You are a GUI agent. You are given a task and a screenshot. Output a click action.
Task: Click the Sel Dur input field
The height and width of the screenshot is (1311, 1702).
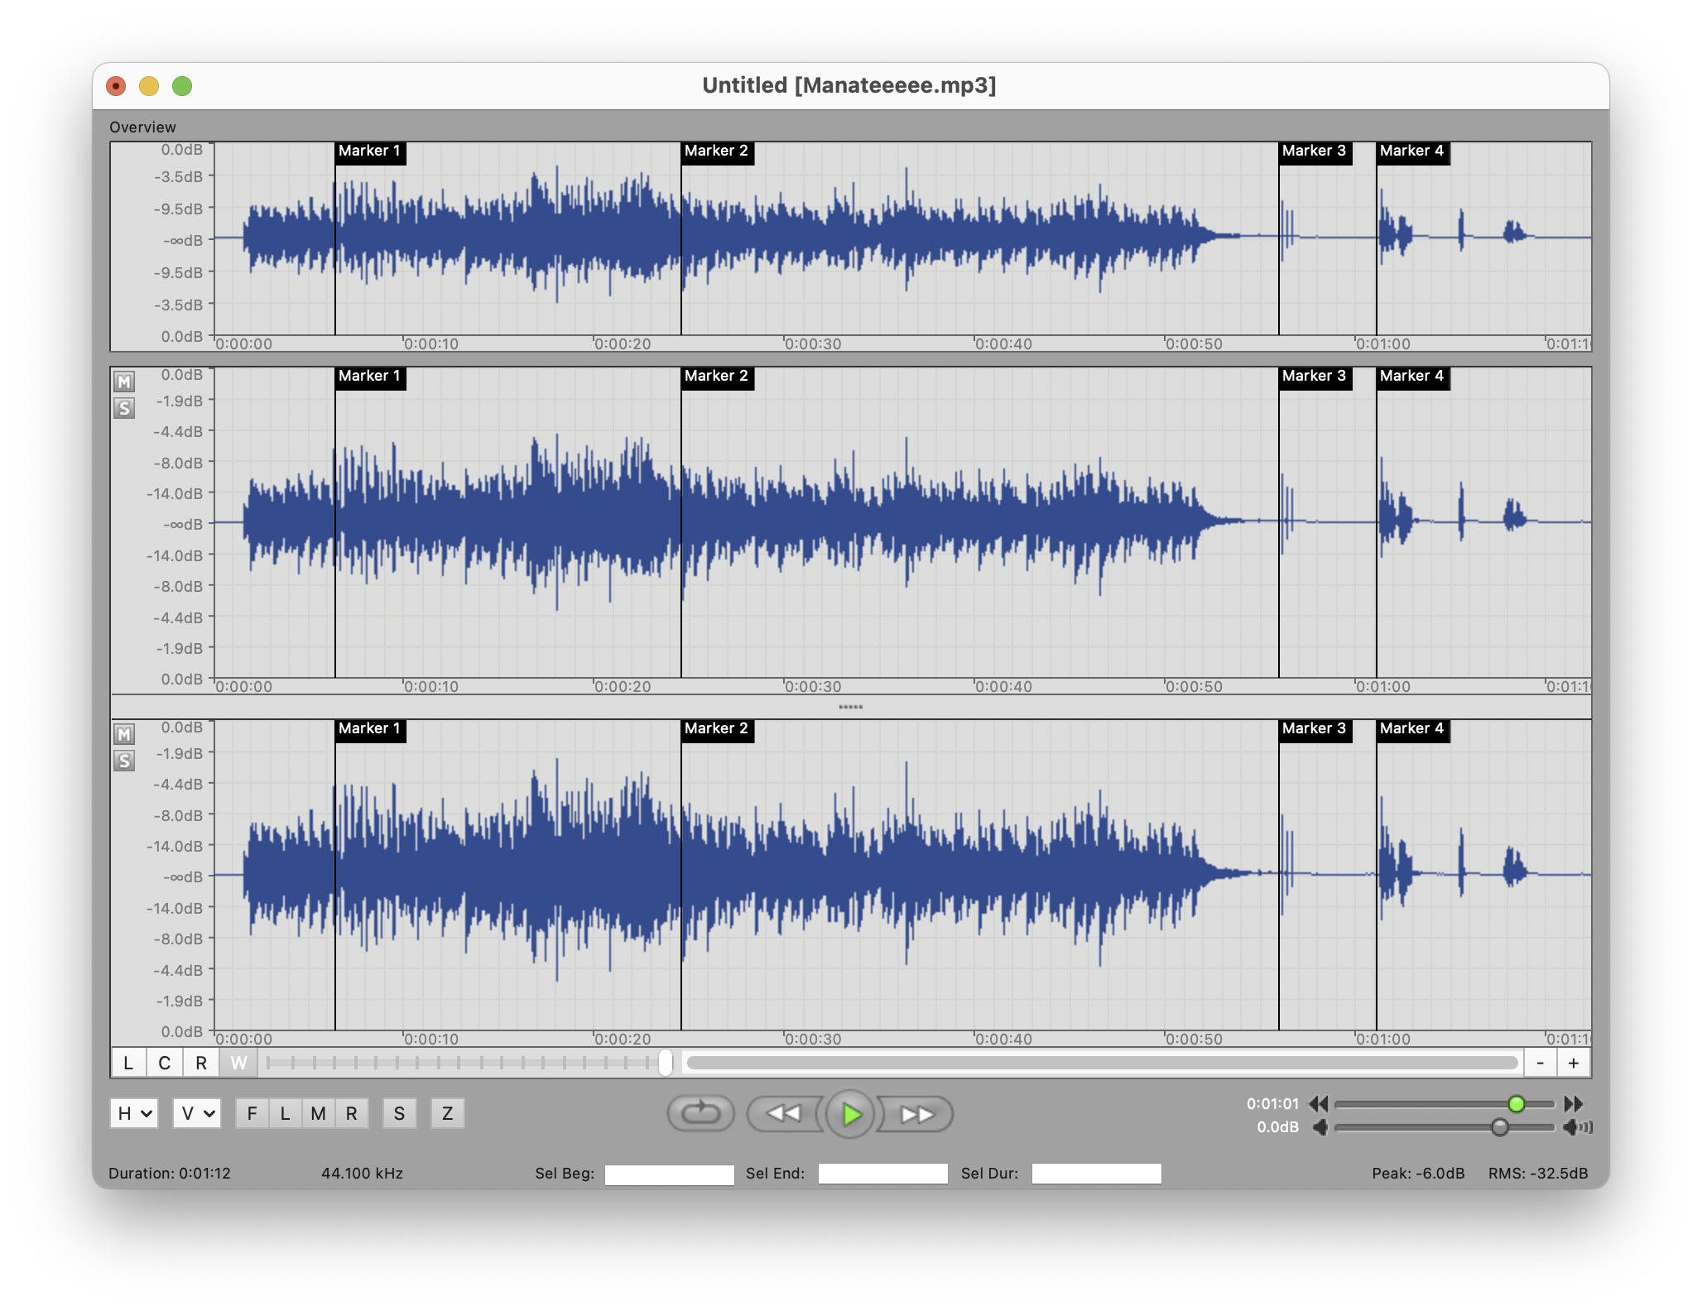click(1096, 1174)
